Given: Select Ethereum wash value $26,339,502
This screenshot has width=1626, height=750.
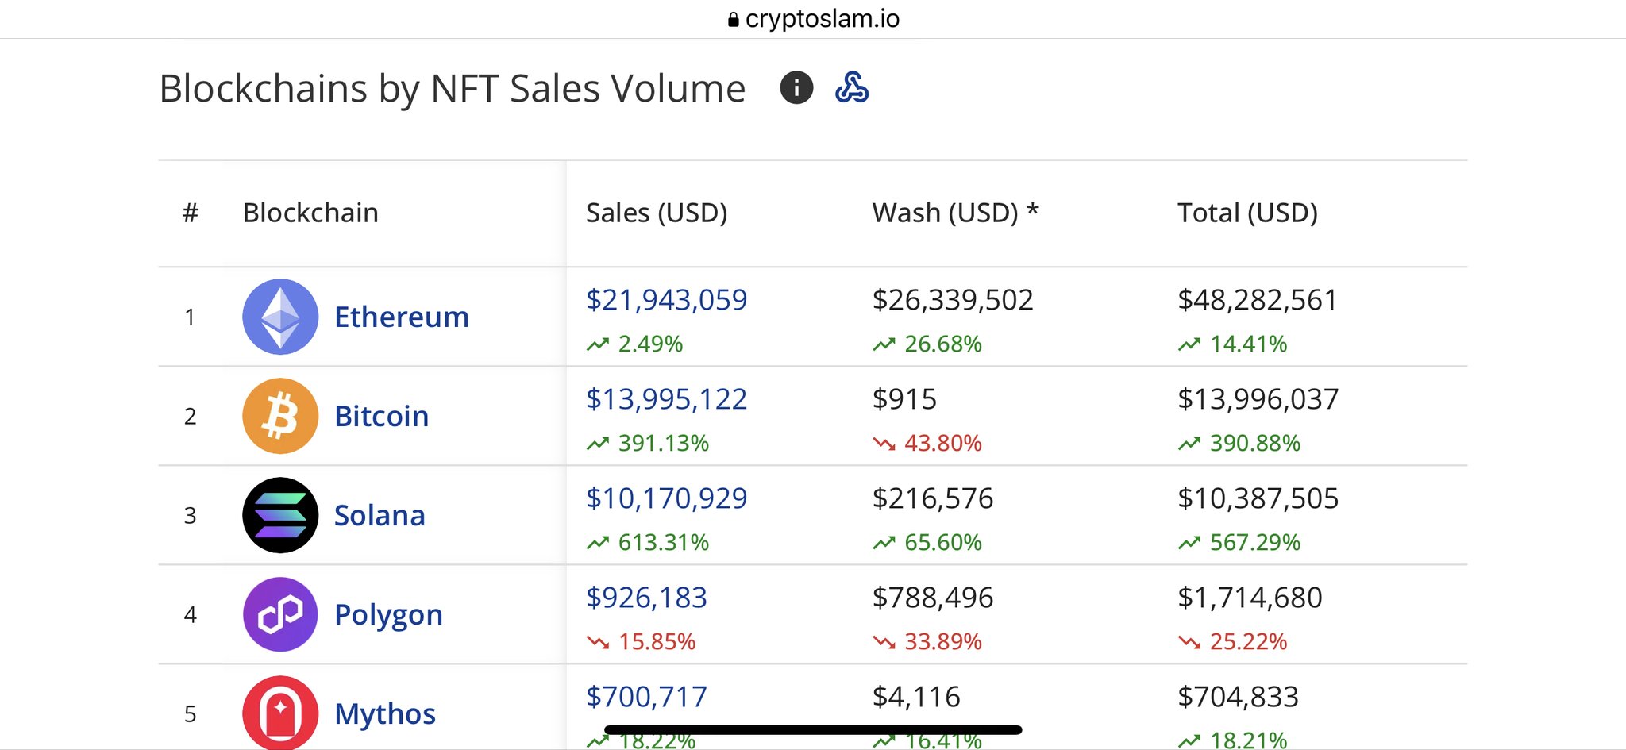Looking at the screenshot, I should 953,300.
